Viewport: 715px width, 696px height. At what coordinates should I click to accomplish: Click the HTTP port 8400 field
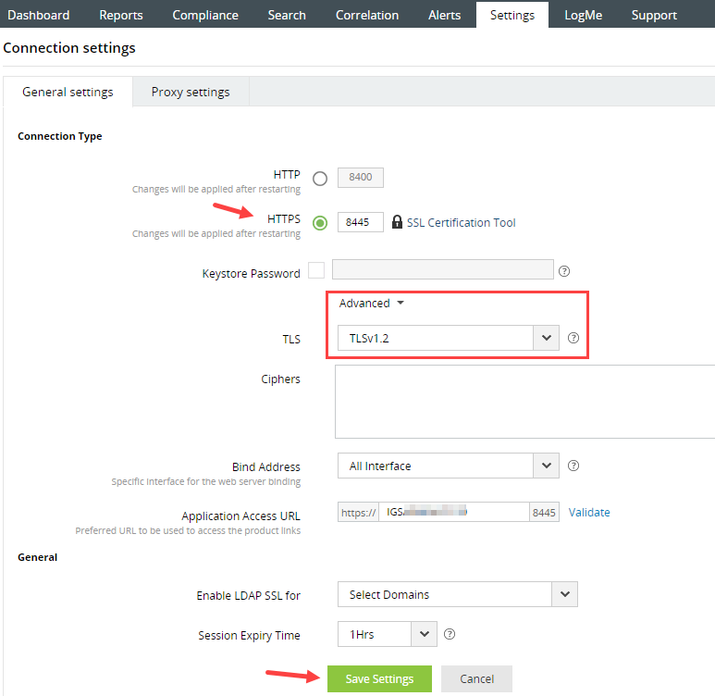pos(360,177)
